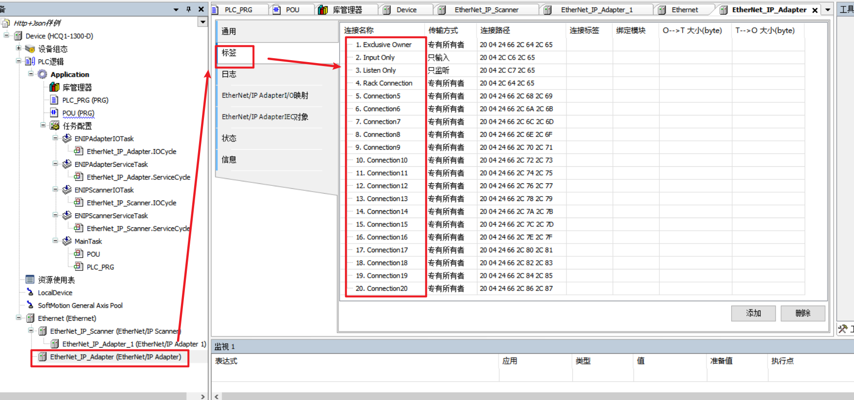Click the pin icon on device panel
Viewport: 854px width, 400px height.
(x=188, y=9)
